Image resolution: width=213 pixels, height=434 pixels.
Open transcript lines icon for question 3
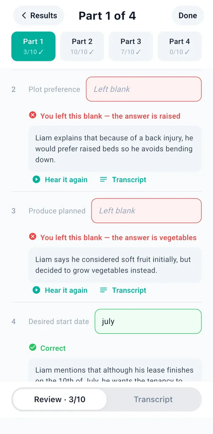103,290
